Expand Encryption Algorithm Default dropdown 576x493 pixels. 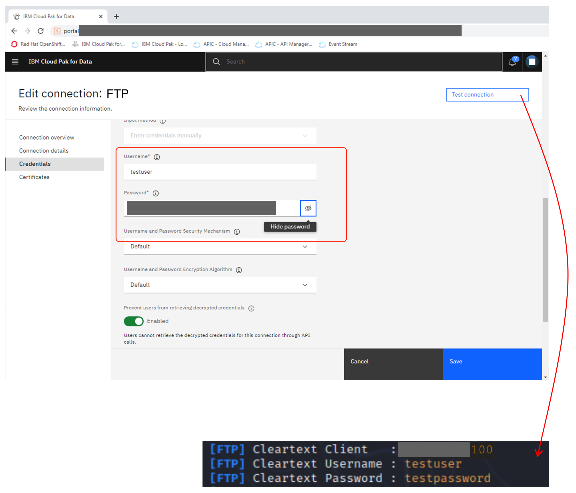(220, 285)
